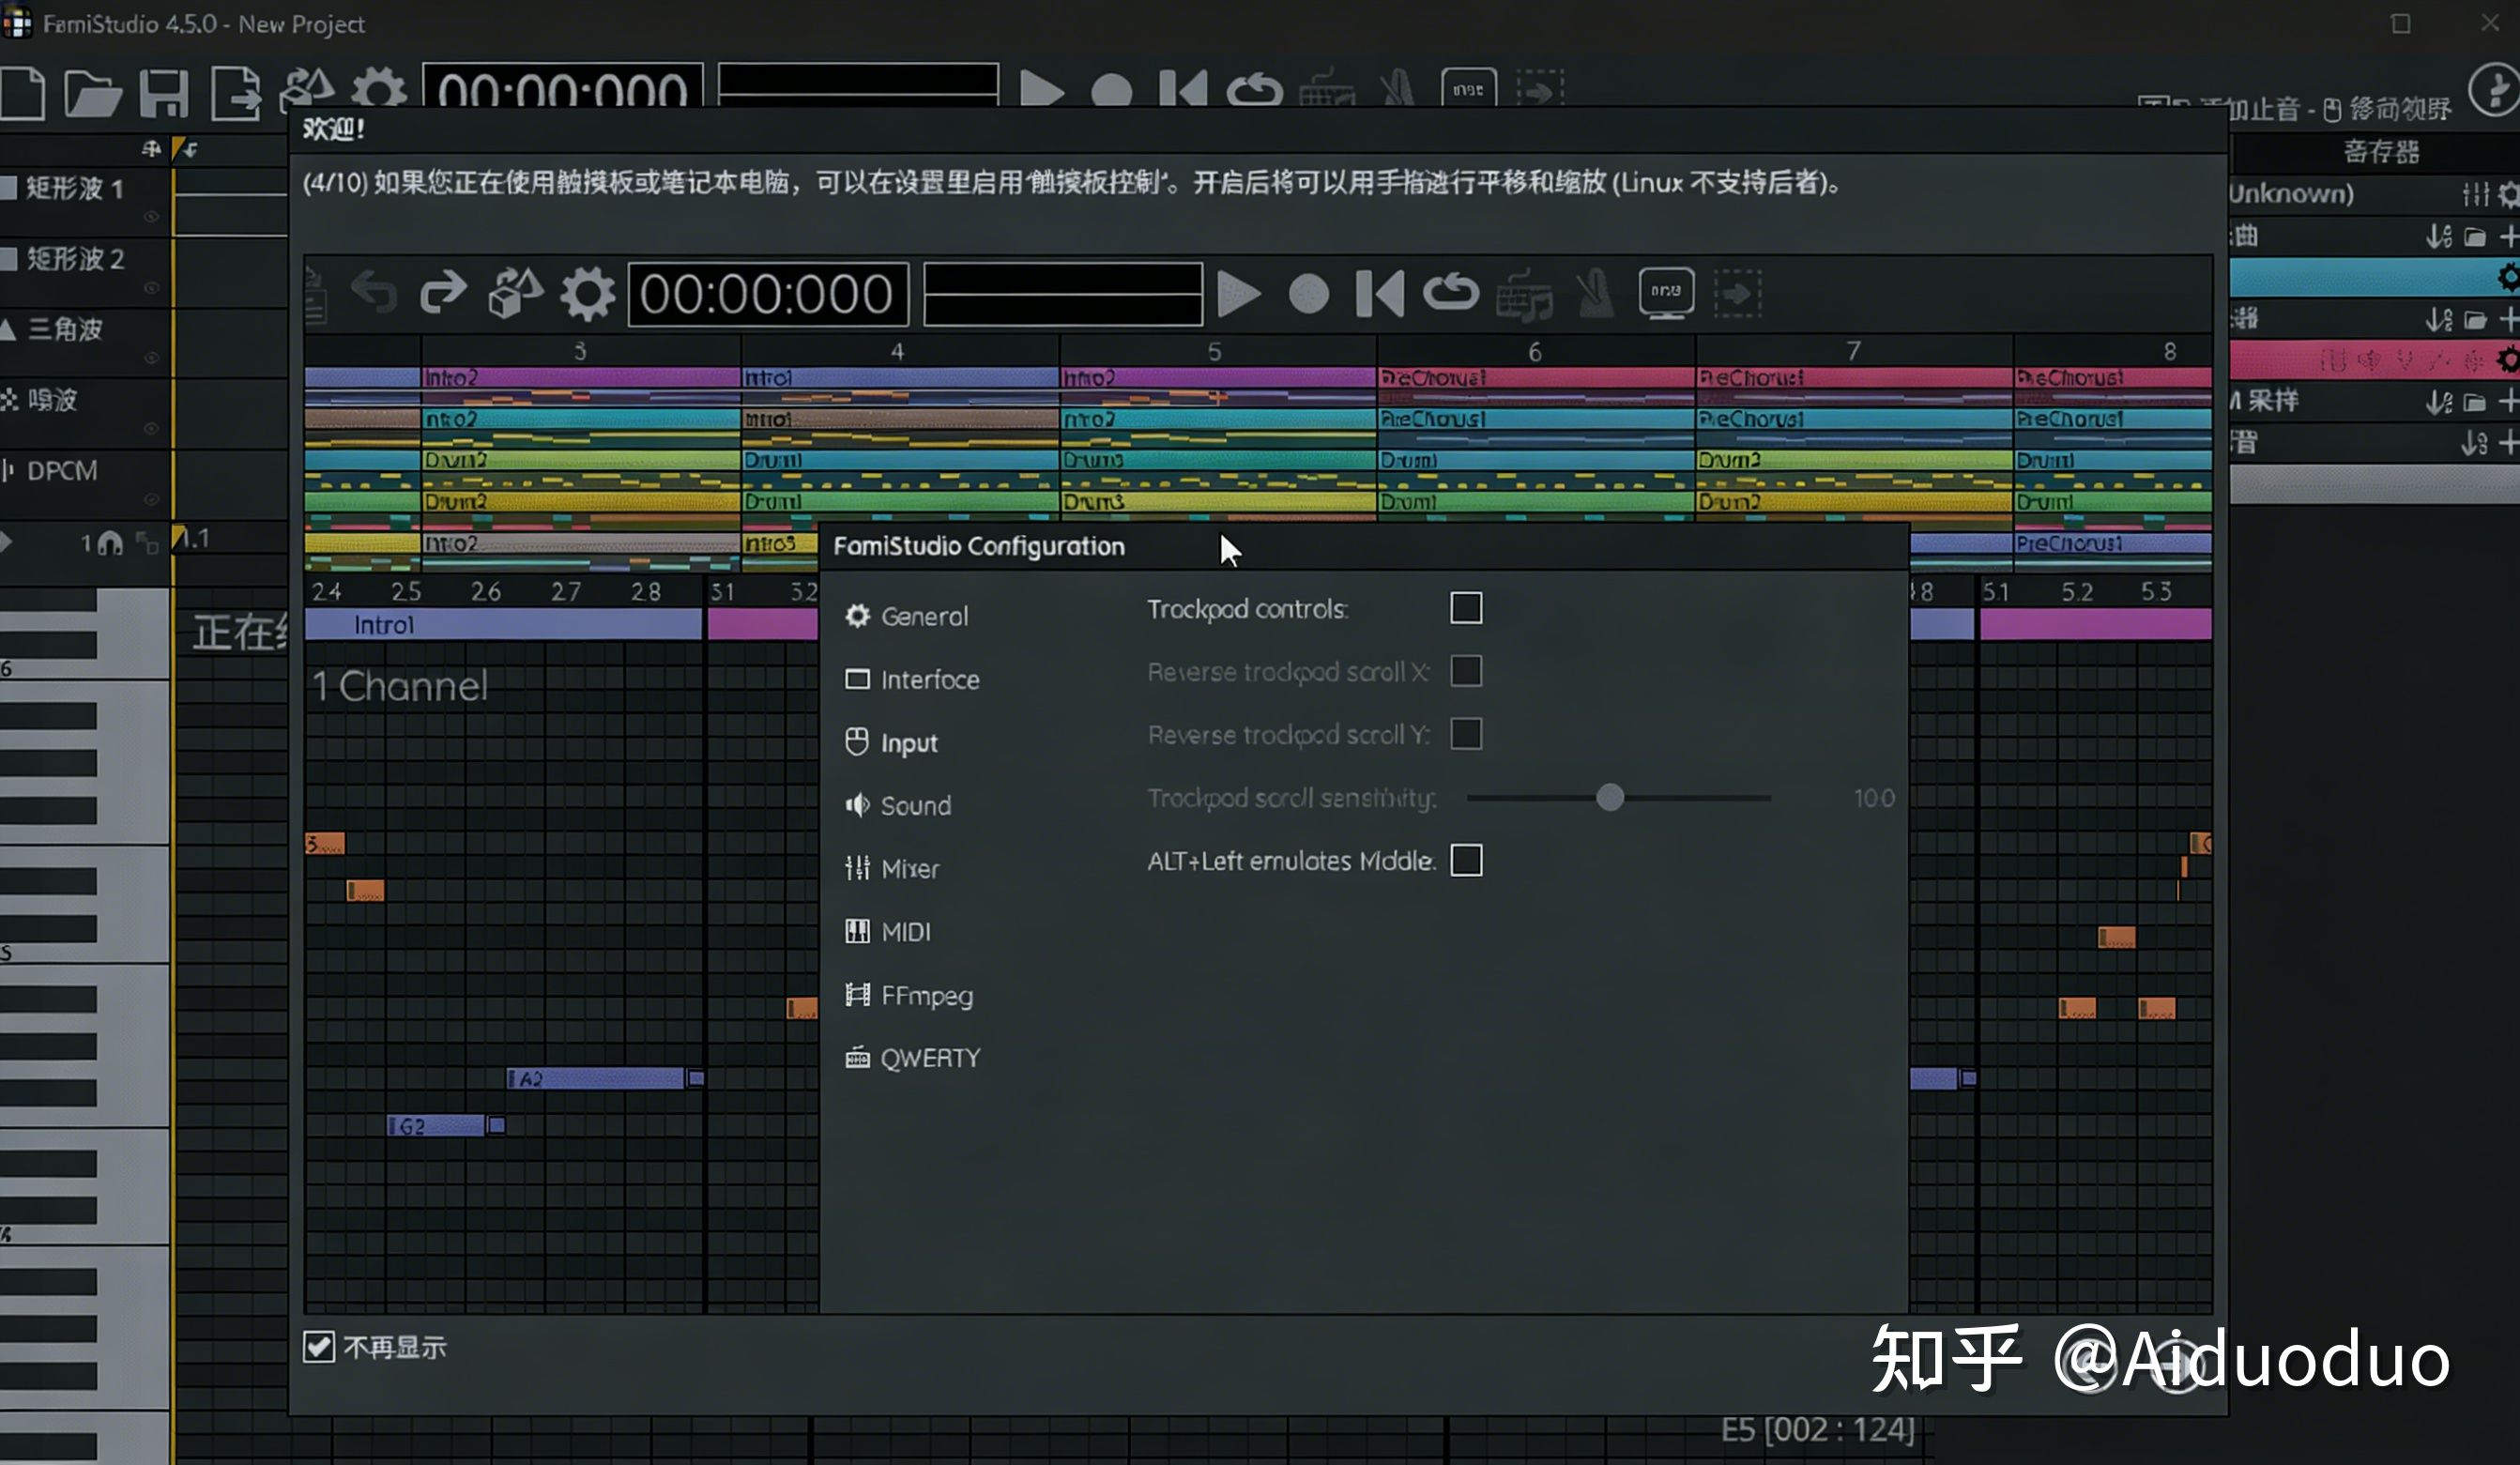2520x1465 pixels.
Task: Click the help icon at top right
Action: pyautogui.click(x=2494, y=92)
